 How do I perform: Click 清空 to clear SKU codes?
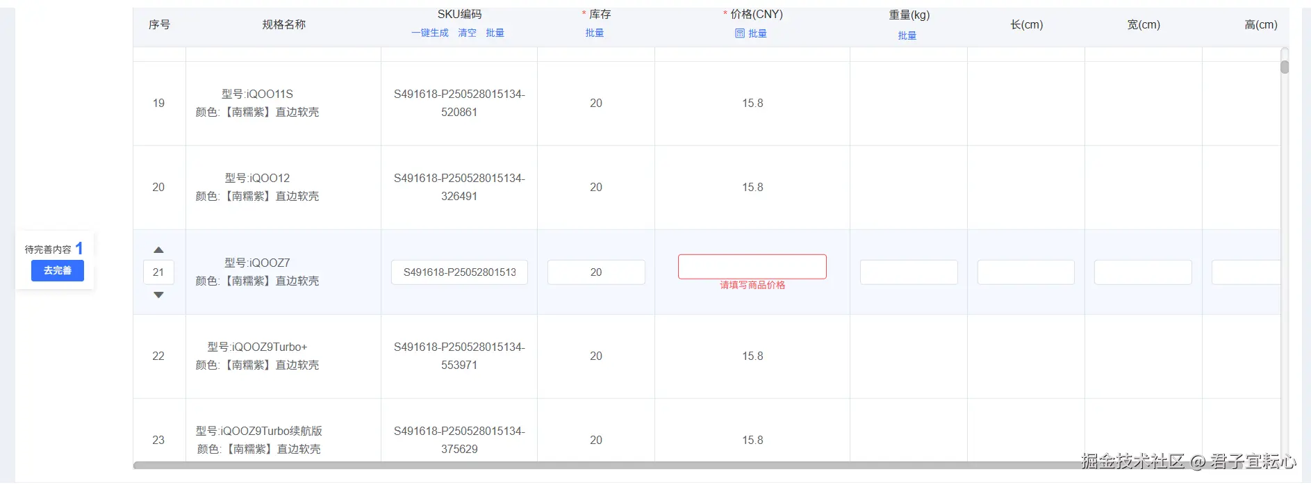pyautogui.click(x=467, y=33)
